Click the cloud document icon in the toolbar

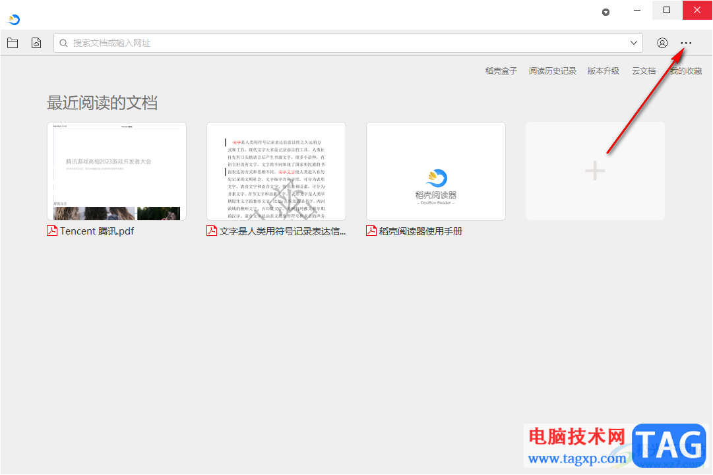tap(36, 43)
